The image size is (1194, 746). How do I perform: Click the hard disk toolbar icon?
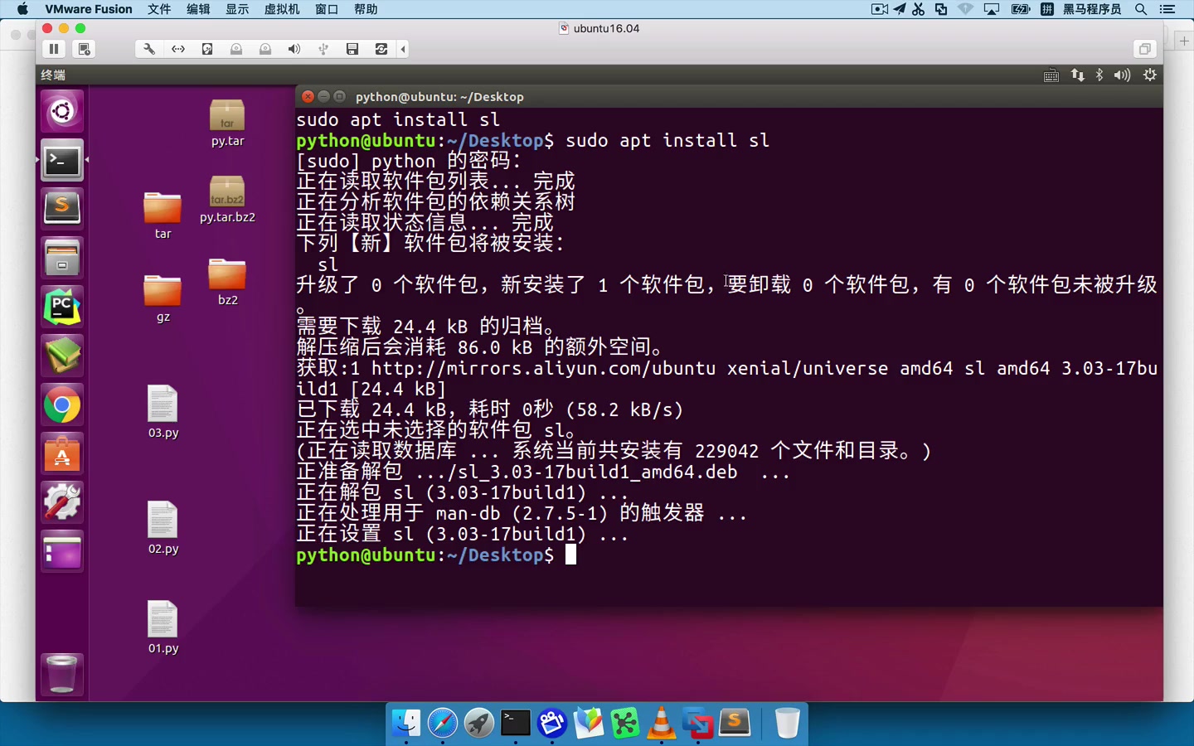point(207,49)
